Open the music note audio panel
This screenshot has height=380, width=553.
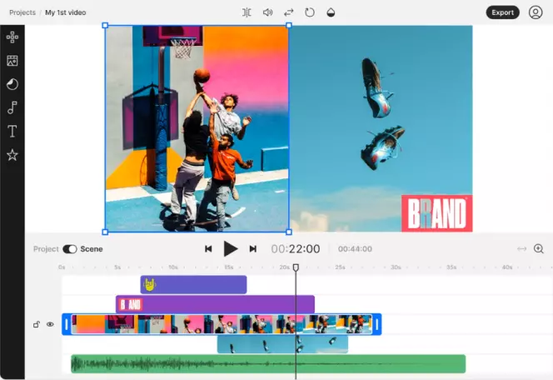pyautogui.click(x=12, y=107)
